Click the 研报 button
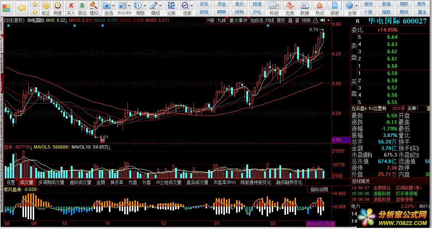The width and height of the screenshot is (433, 229). click(x=204, y=12)
